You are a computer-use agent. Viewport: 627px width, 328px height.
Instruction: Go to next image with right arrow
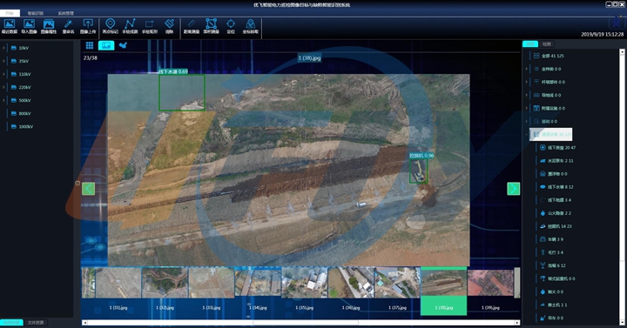(514, 189)
